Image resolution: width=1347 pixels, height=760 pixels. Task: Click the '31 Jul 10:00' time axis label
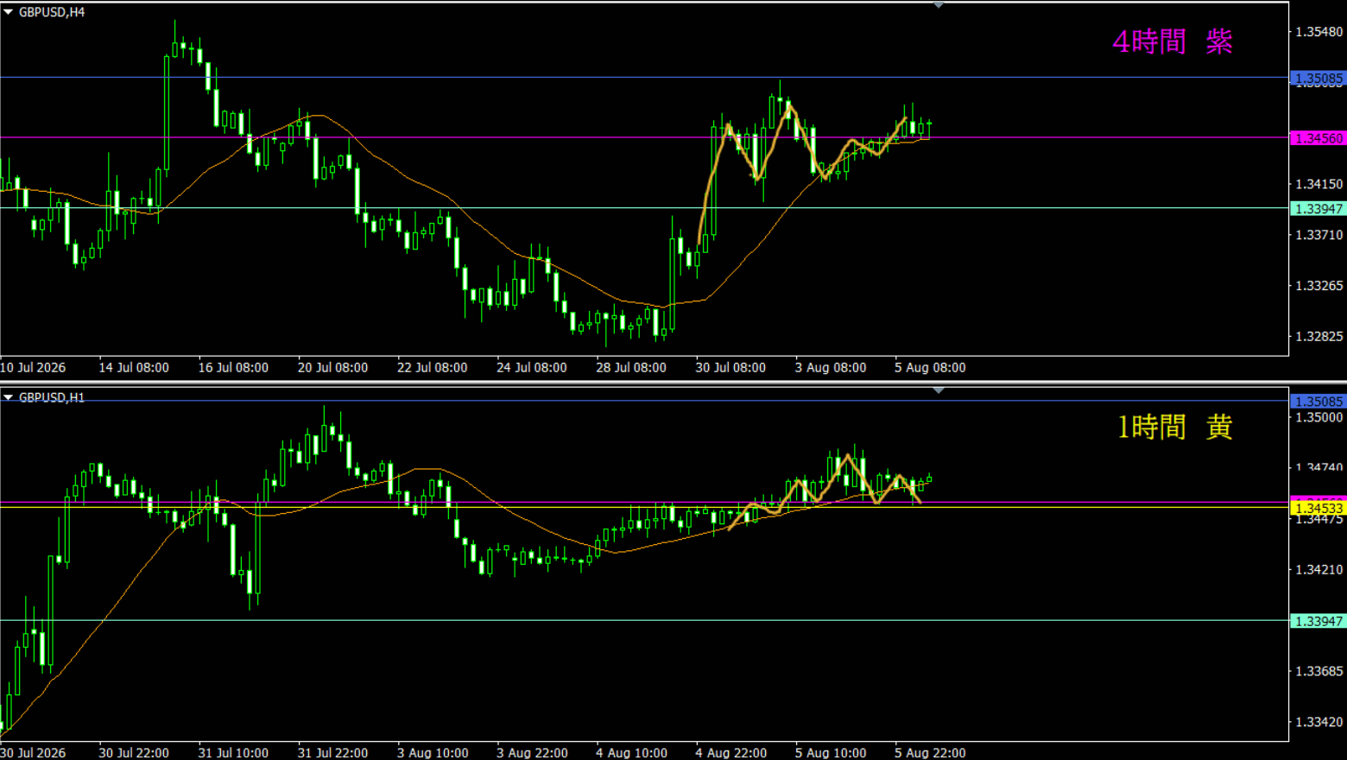(233, 753)
